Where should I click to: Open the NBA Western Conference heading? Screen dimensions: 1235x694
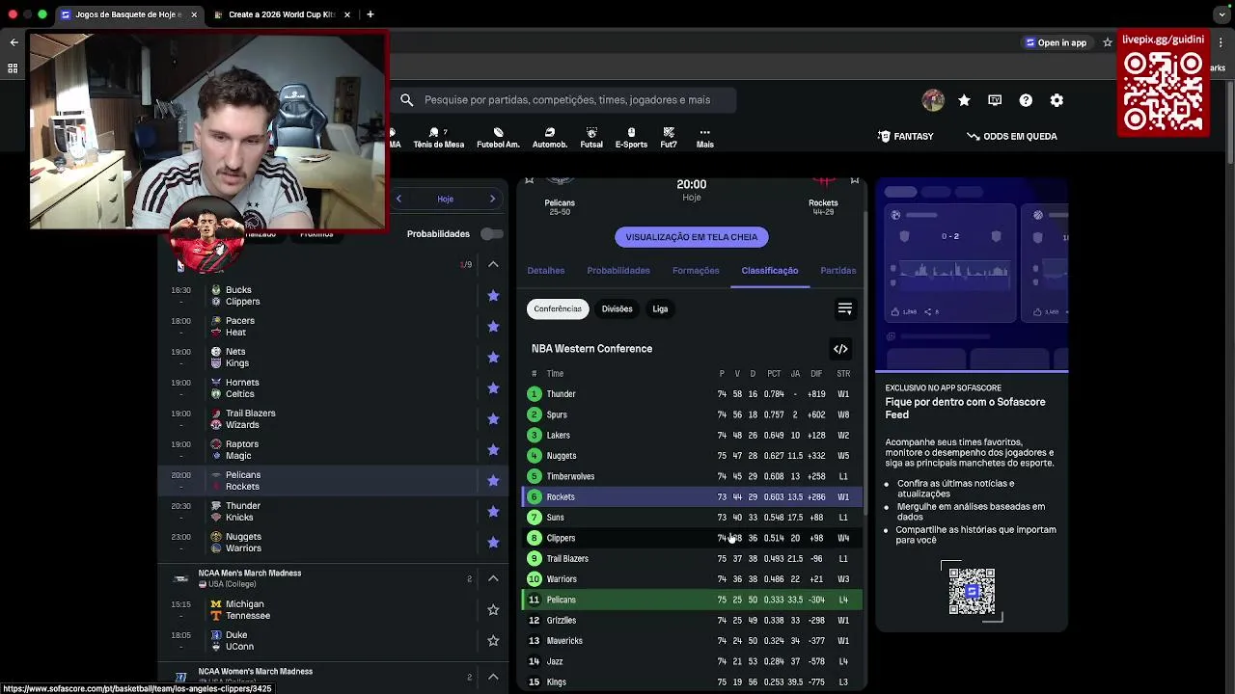591,349
